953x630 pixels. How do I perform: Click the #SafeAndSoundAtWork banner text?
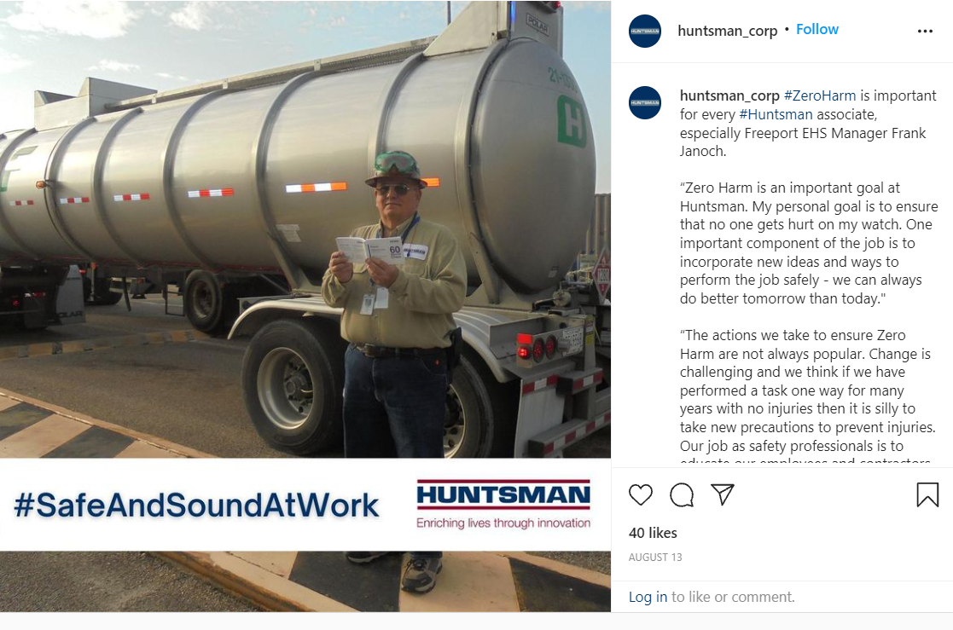tap(195, 505)
